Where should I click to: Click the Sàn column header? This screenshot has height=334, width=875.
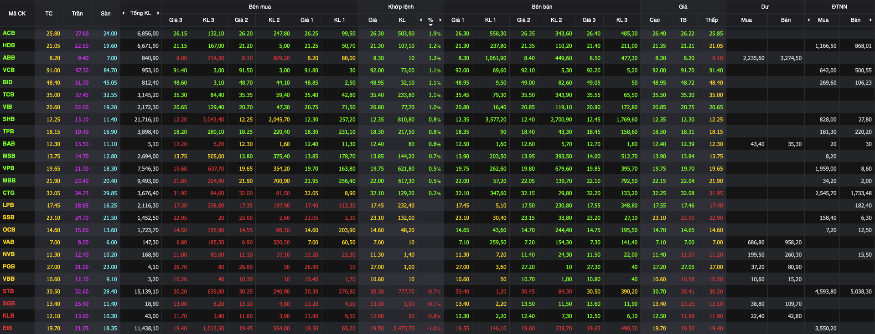pyautogui.click(x=106, y=14)
